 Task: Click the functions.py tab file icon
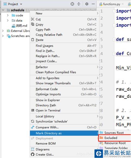pyautogui.click(x=101, y=4)
